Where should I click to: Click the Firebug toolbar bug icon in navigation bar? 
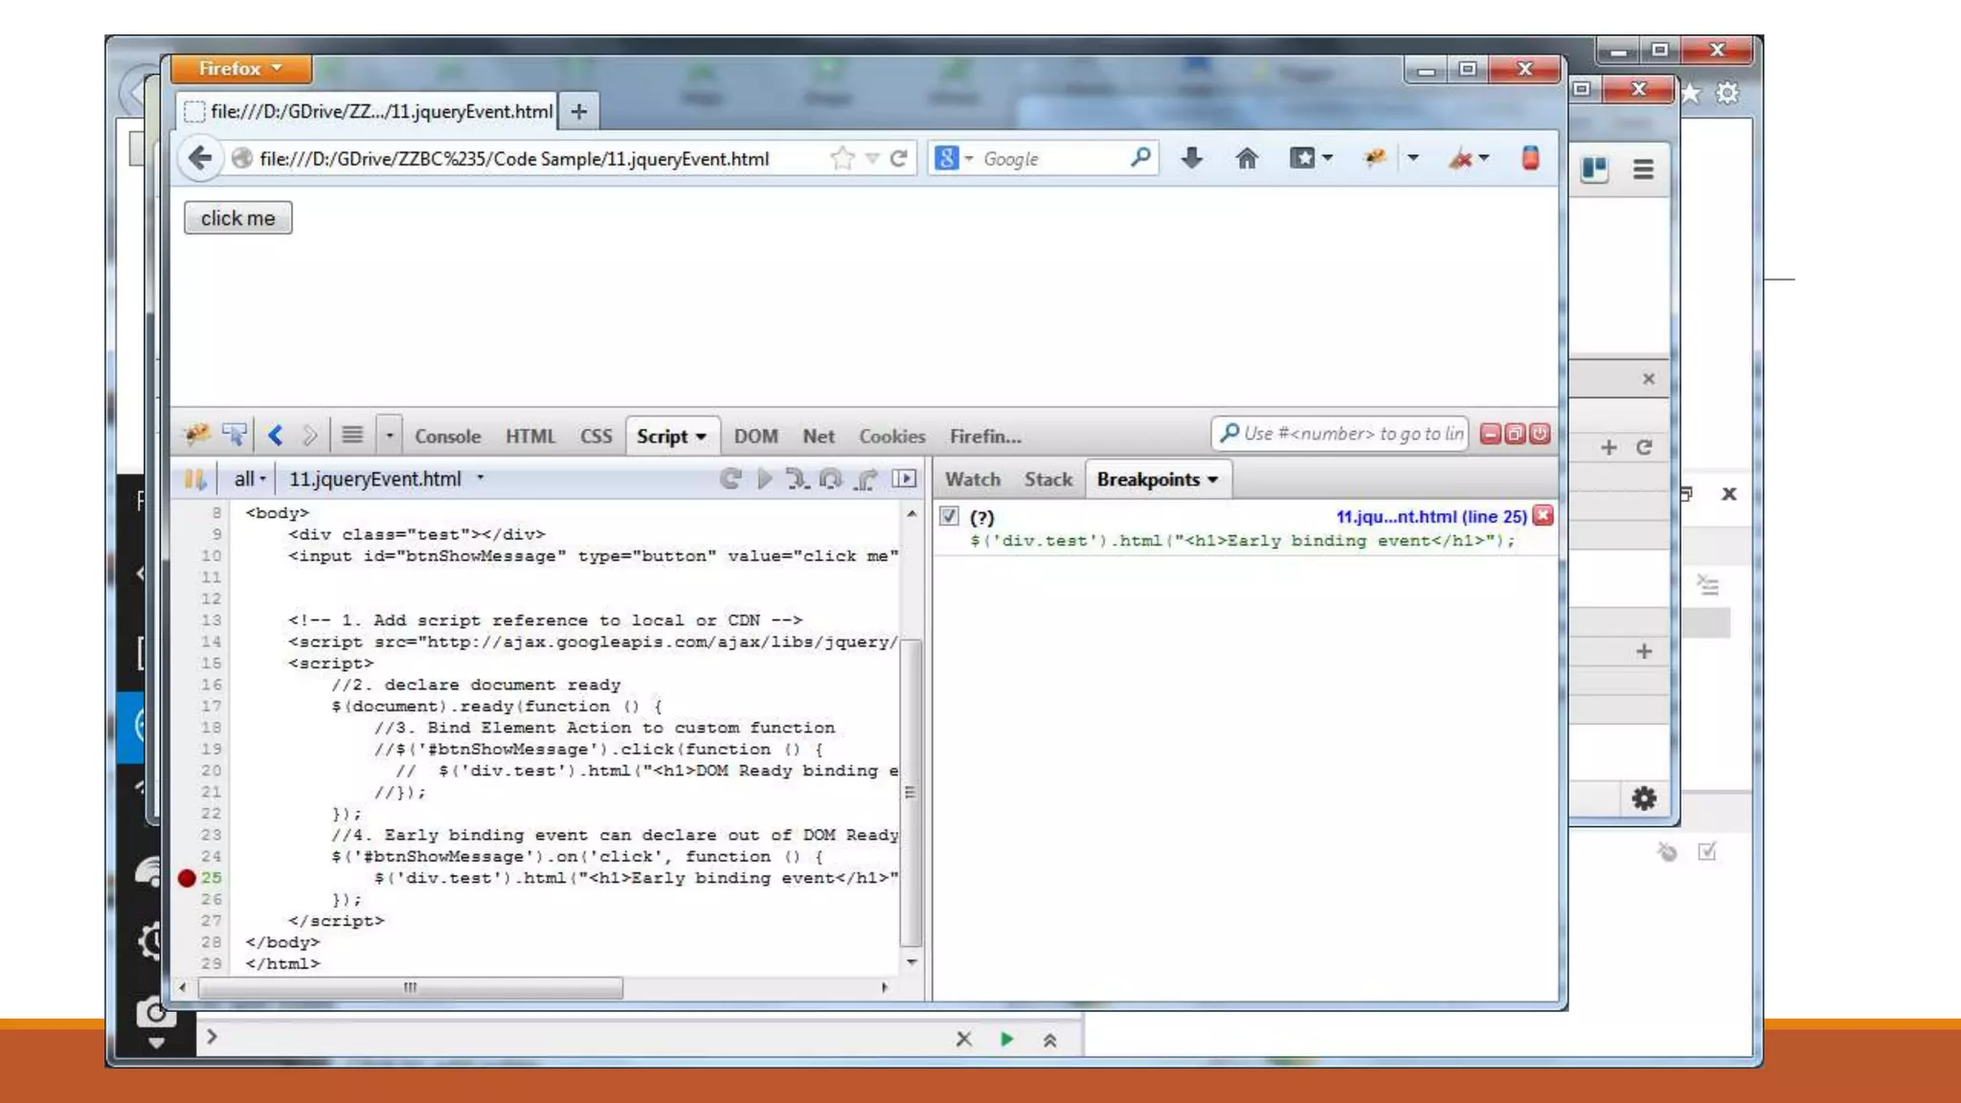[1375, 158]
